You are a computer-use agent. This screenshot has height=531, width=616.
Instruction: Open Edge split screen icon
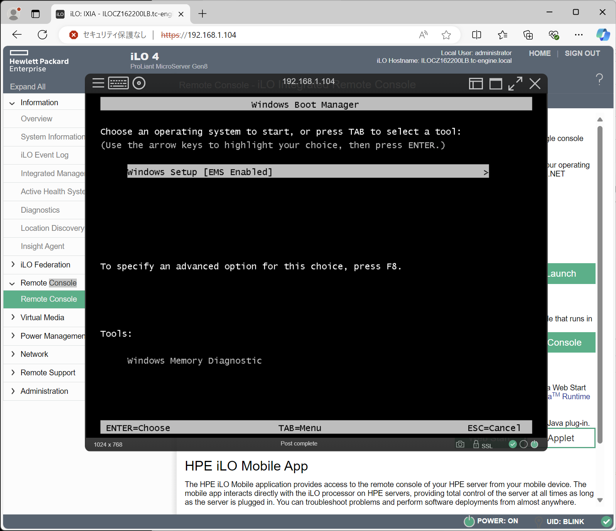(x=477, y=35)
